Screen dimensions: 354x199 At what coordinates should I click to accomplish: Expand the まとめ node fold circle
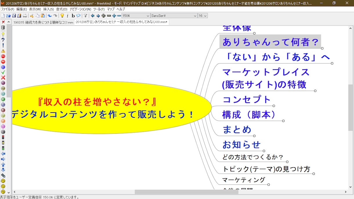254,136
